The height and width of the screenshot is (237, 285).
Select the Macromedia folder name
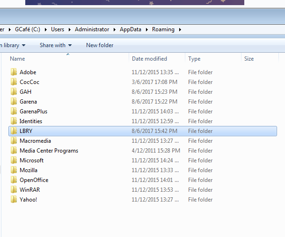35,140
